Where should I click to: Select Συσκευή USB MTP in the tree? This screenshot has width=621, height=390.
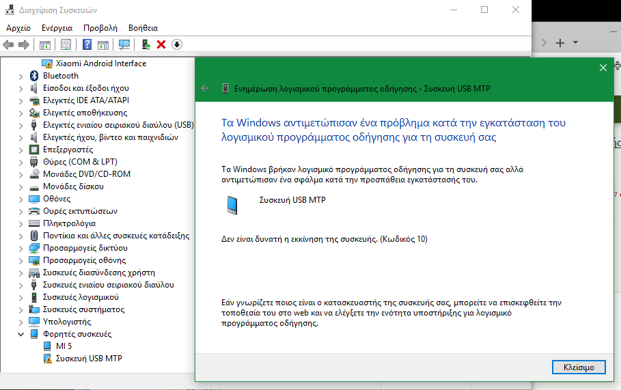point(89,359)
